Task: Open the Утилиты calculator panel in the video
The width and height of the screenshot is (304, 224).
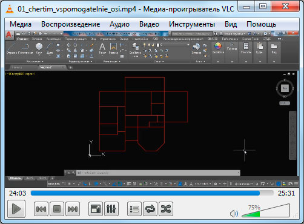Action: click(246, 48)
